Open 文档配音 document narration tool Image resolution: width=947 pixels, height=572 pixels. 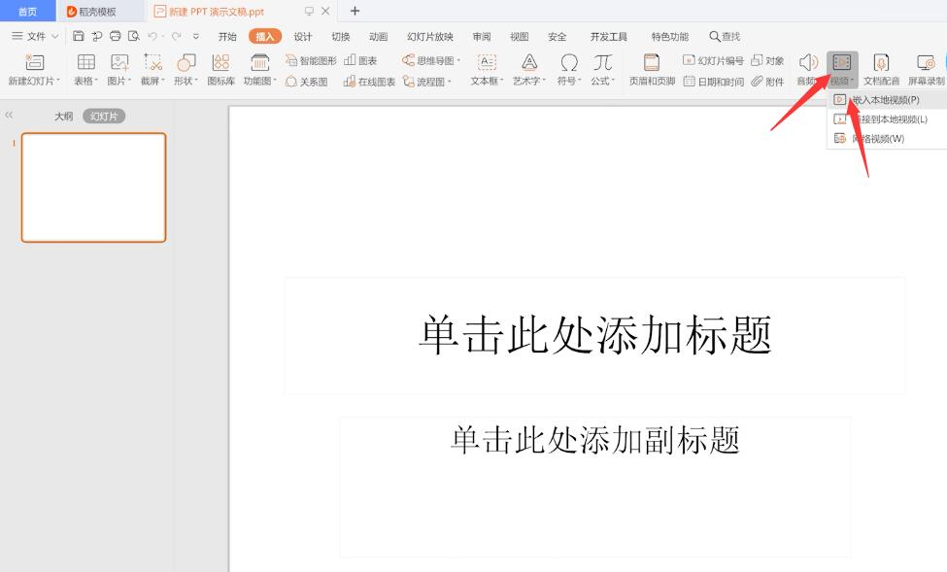882,60
